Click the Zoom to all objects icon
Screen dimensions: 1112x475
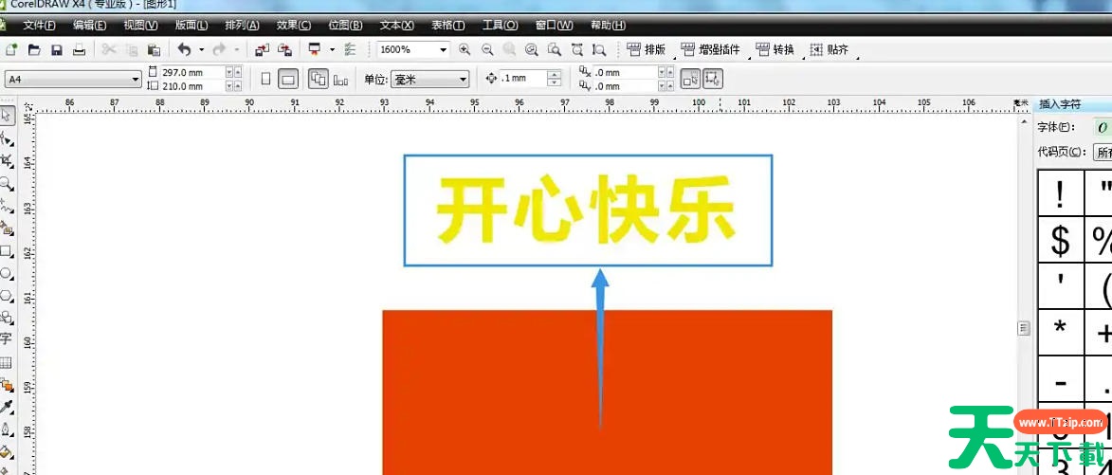[x=532, y=49]
